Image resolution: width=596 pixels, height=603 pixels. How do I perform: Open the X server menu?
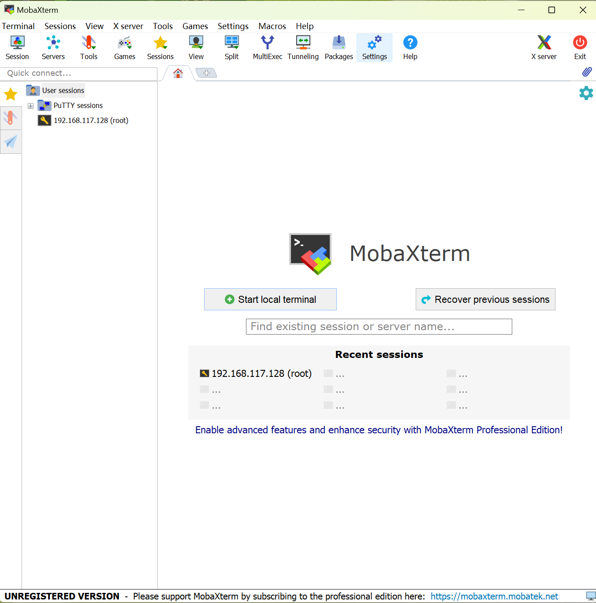tap(128, 26)
